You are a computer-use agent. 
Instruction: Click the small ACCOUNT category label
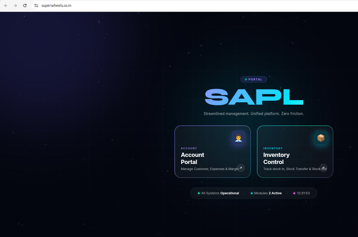(x=189, y=148)
